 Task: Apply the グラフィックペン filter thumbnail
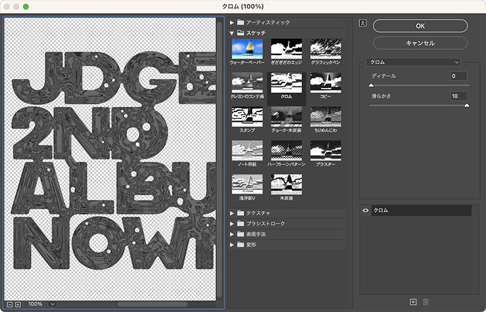(325, 49)
